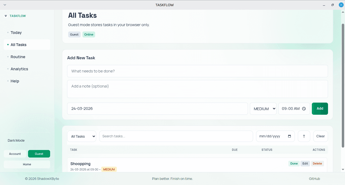
Task: Open the clock picker icon in time field
Action: (x=304, y=109)
